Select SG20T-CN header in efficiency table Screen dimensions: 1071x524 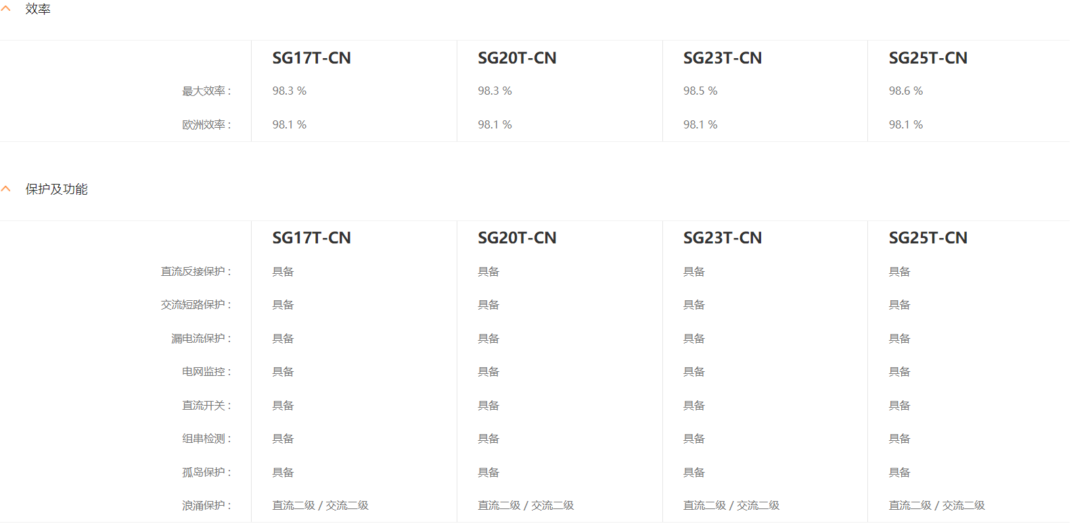click(517, 58)
